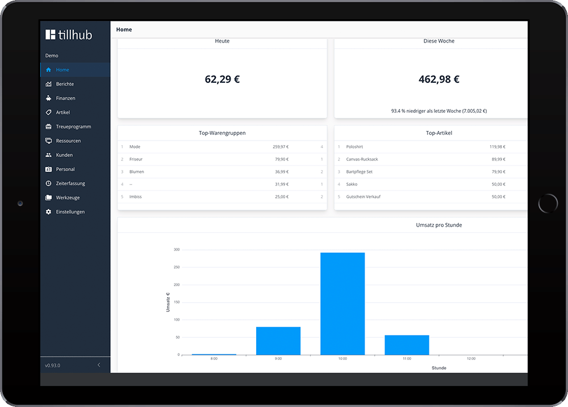Viewport: 568px width, 407px height.
Task: Click the Stunde x-axis label
Action: (438, 368)
